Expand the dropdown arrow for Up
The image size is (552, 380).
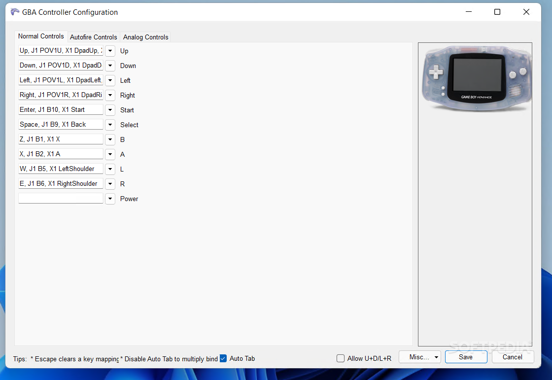coord(110,51)
